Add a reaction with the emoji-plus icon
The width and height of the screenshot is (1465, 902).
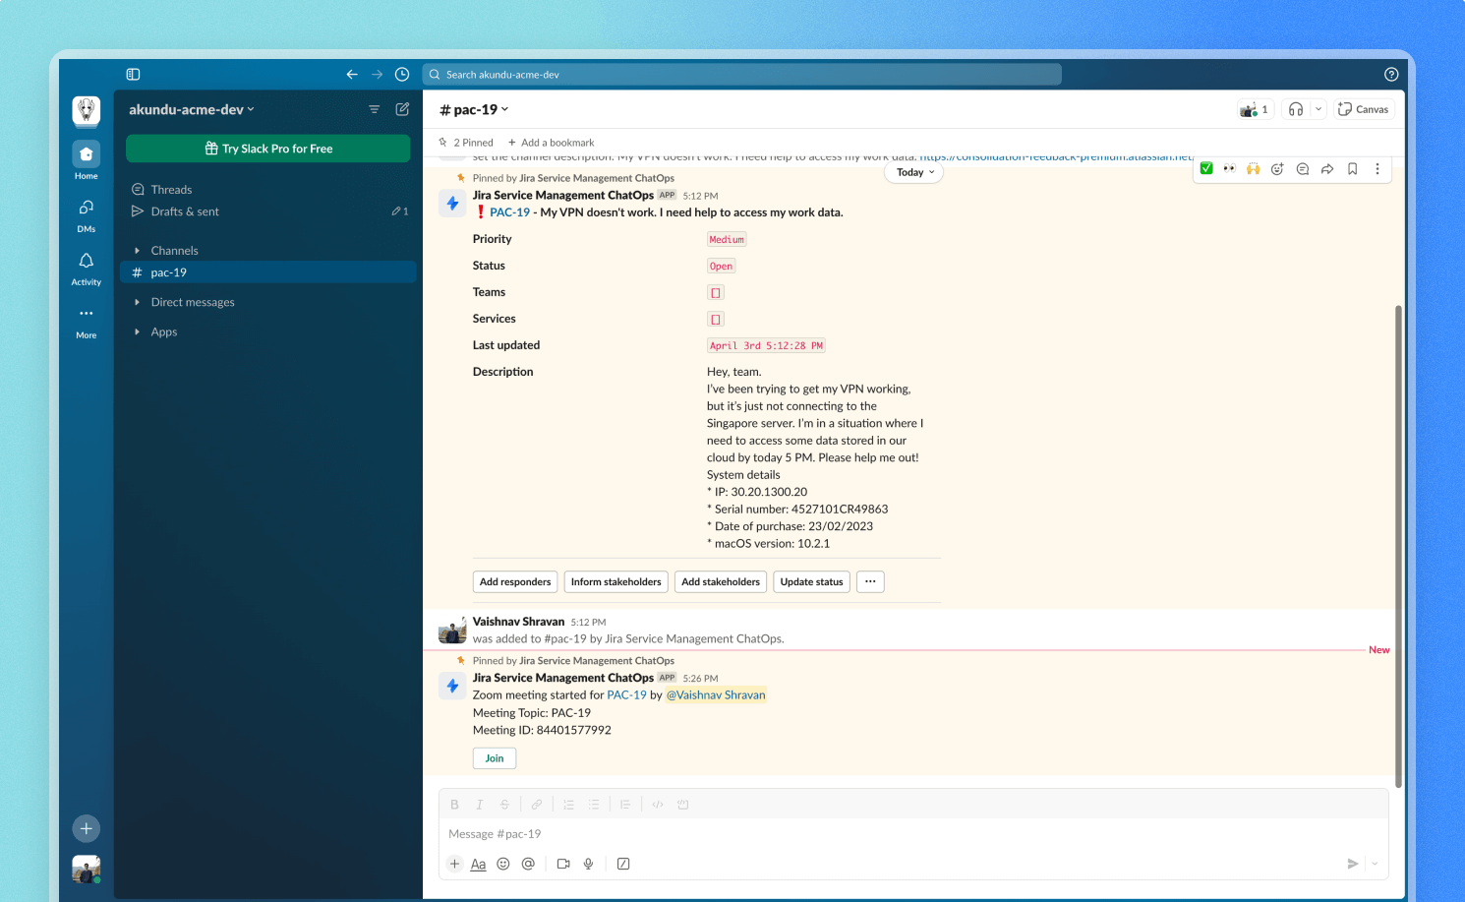click(x=1277, y=168)
